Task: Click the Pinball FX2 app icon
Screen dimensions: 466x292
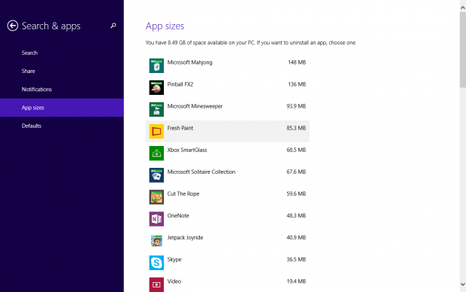Action: coord(156,87)
